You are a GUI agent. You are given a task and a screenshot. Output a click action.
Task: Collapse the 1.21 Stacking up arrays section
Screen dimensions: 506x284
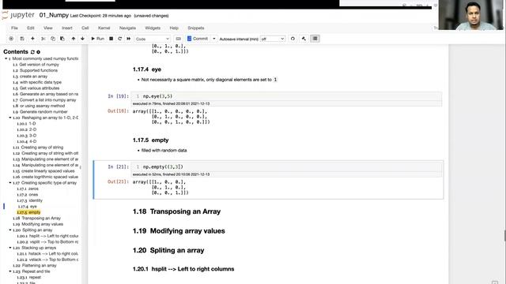click(10, 248)
